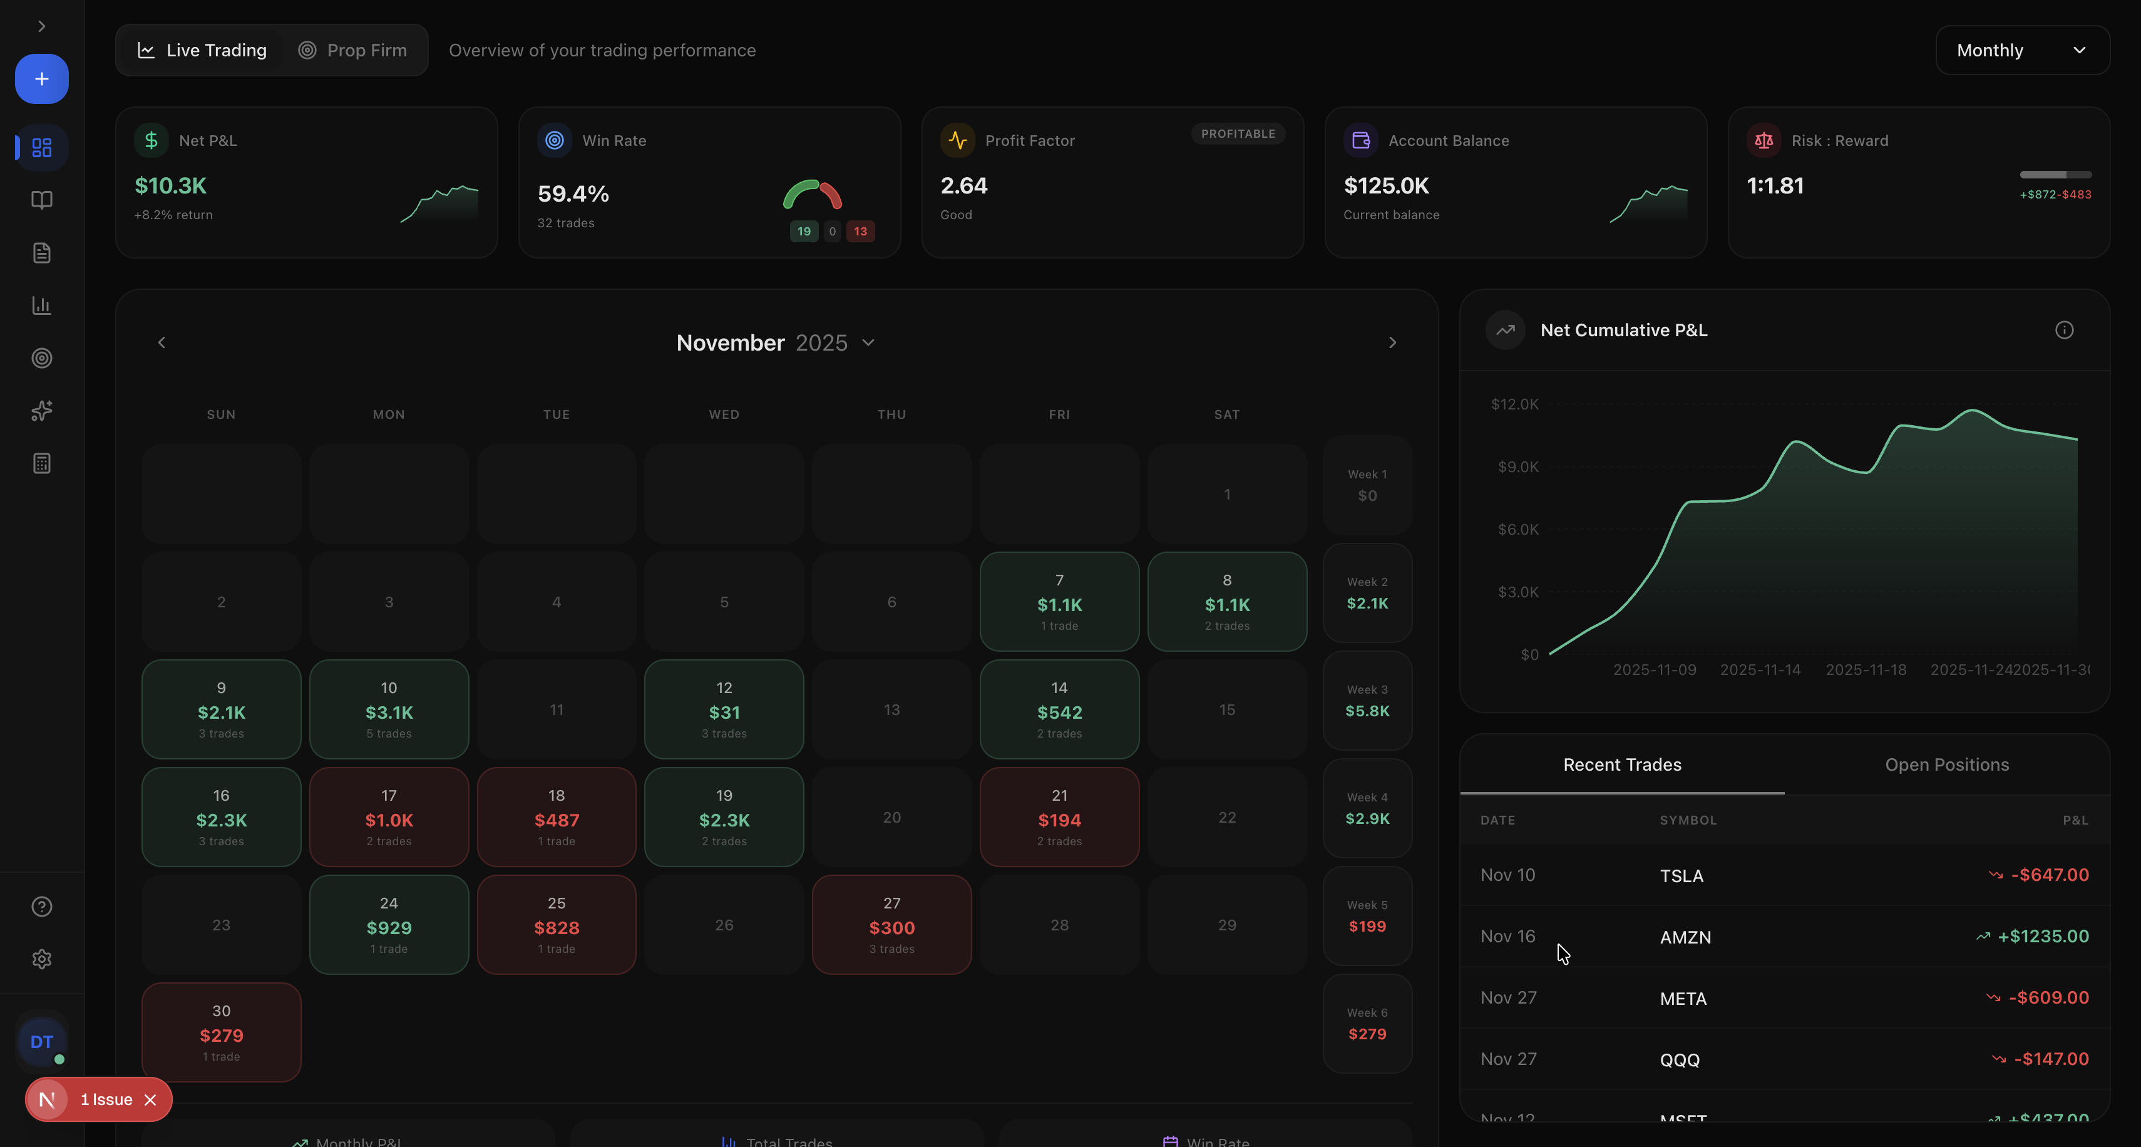Click the info icon on Net Cumulative P&L

pyautogui.click(x=2064, y=330)
